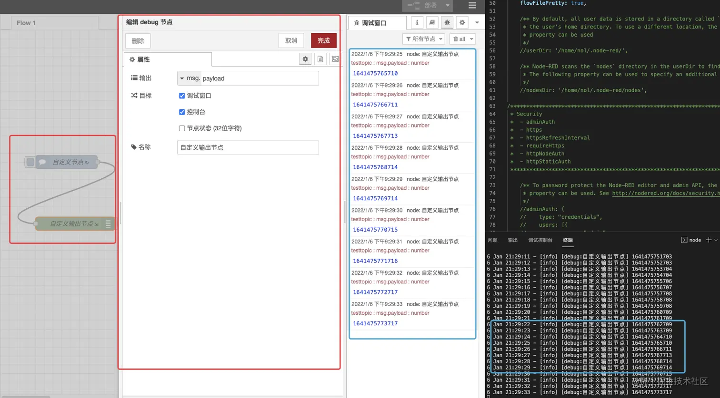The width and height of the screenshot is (720, 398).
Task: Click node name in 下午9:29:29 debug message
Action: pos(433,179)
